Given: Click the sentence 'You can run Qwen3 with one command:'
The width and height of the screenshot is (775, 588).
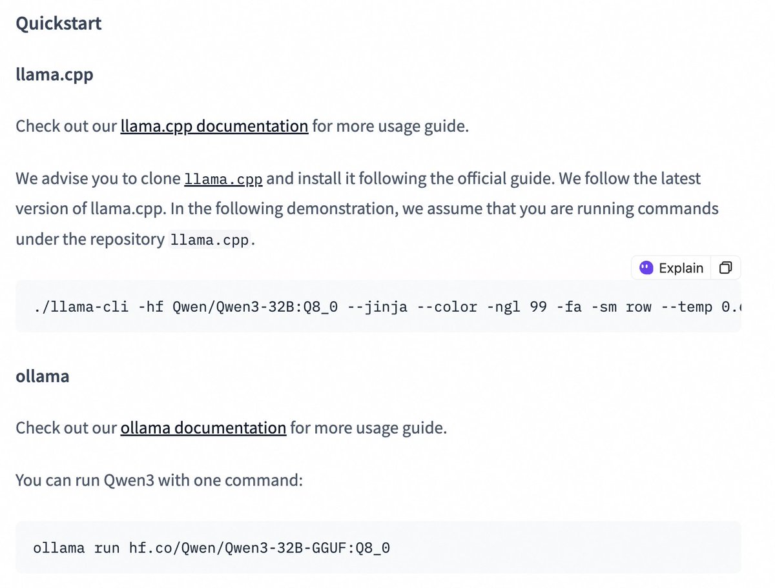Looking at the screenshot, I should [160, 480].
